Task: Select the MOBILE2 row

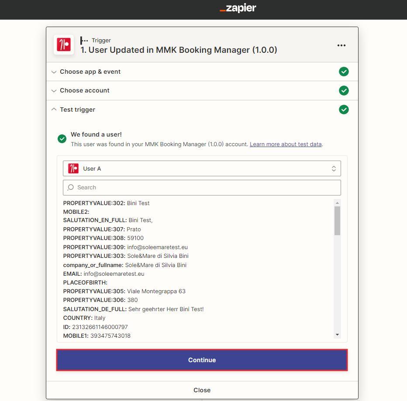Action: tap(76, 212)
